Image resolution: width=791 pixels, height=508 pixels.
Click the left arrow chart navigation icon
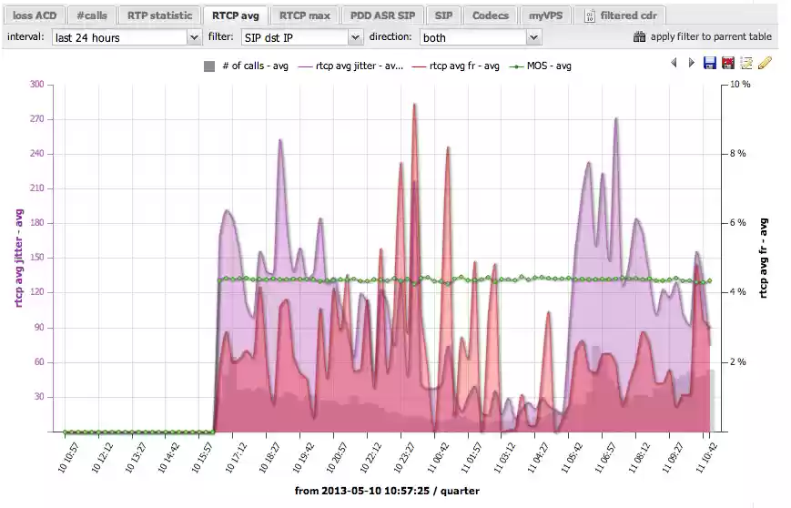coord(674,63)
